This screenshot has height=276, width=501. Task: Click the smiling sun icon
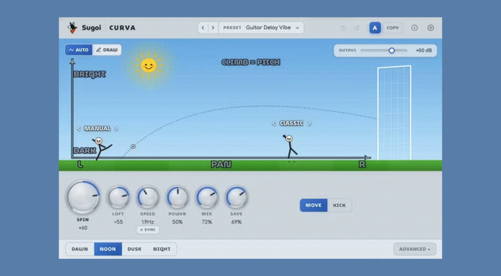click(x=149, y=65)
